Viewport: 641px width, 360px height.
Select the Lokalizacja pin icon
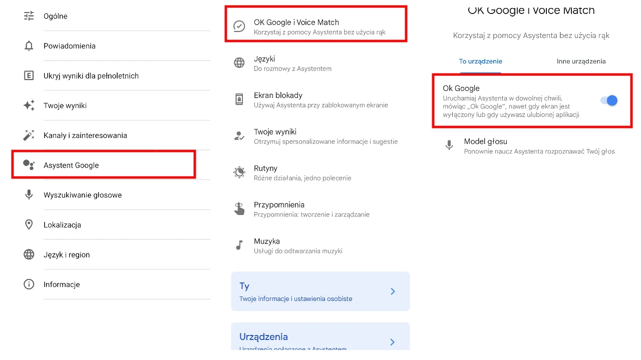pyautogui.click(x=29, y=224)
